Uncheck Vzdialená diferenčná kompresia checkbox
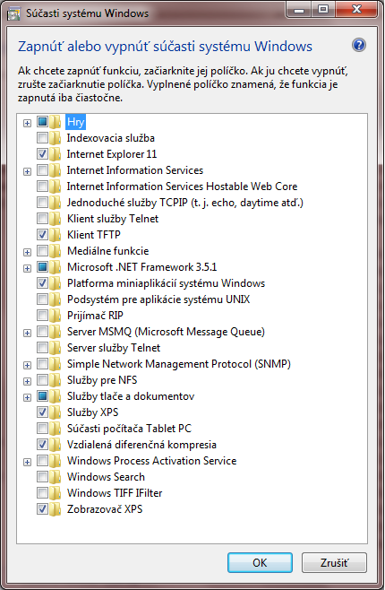This screenshot has height=590, width=385. tap(42, 445)
